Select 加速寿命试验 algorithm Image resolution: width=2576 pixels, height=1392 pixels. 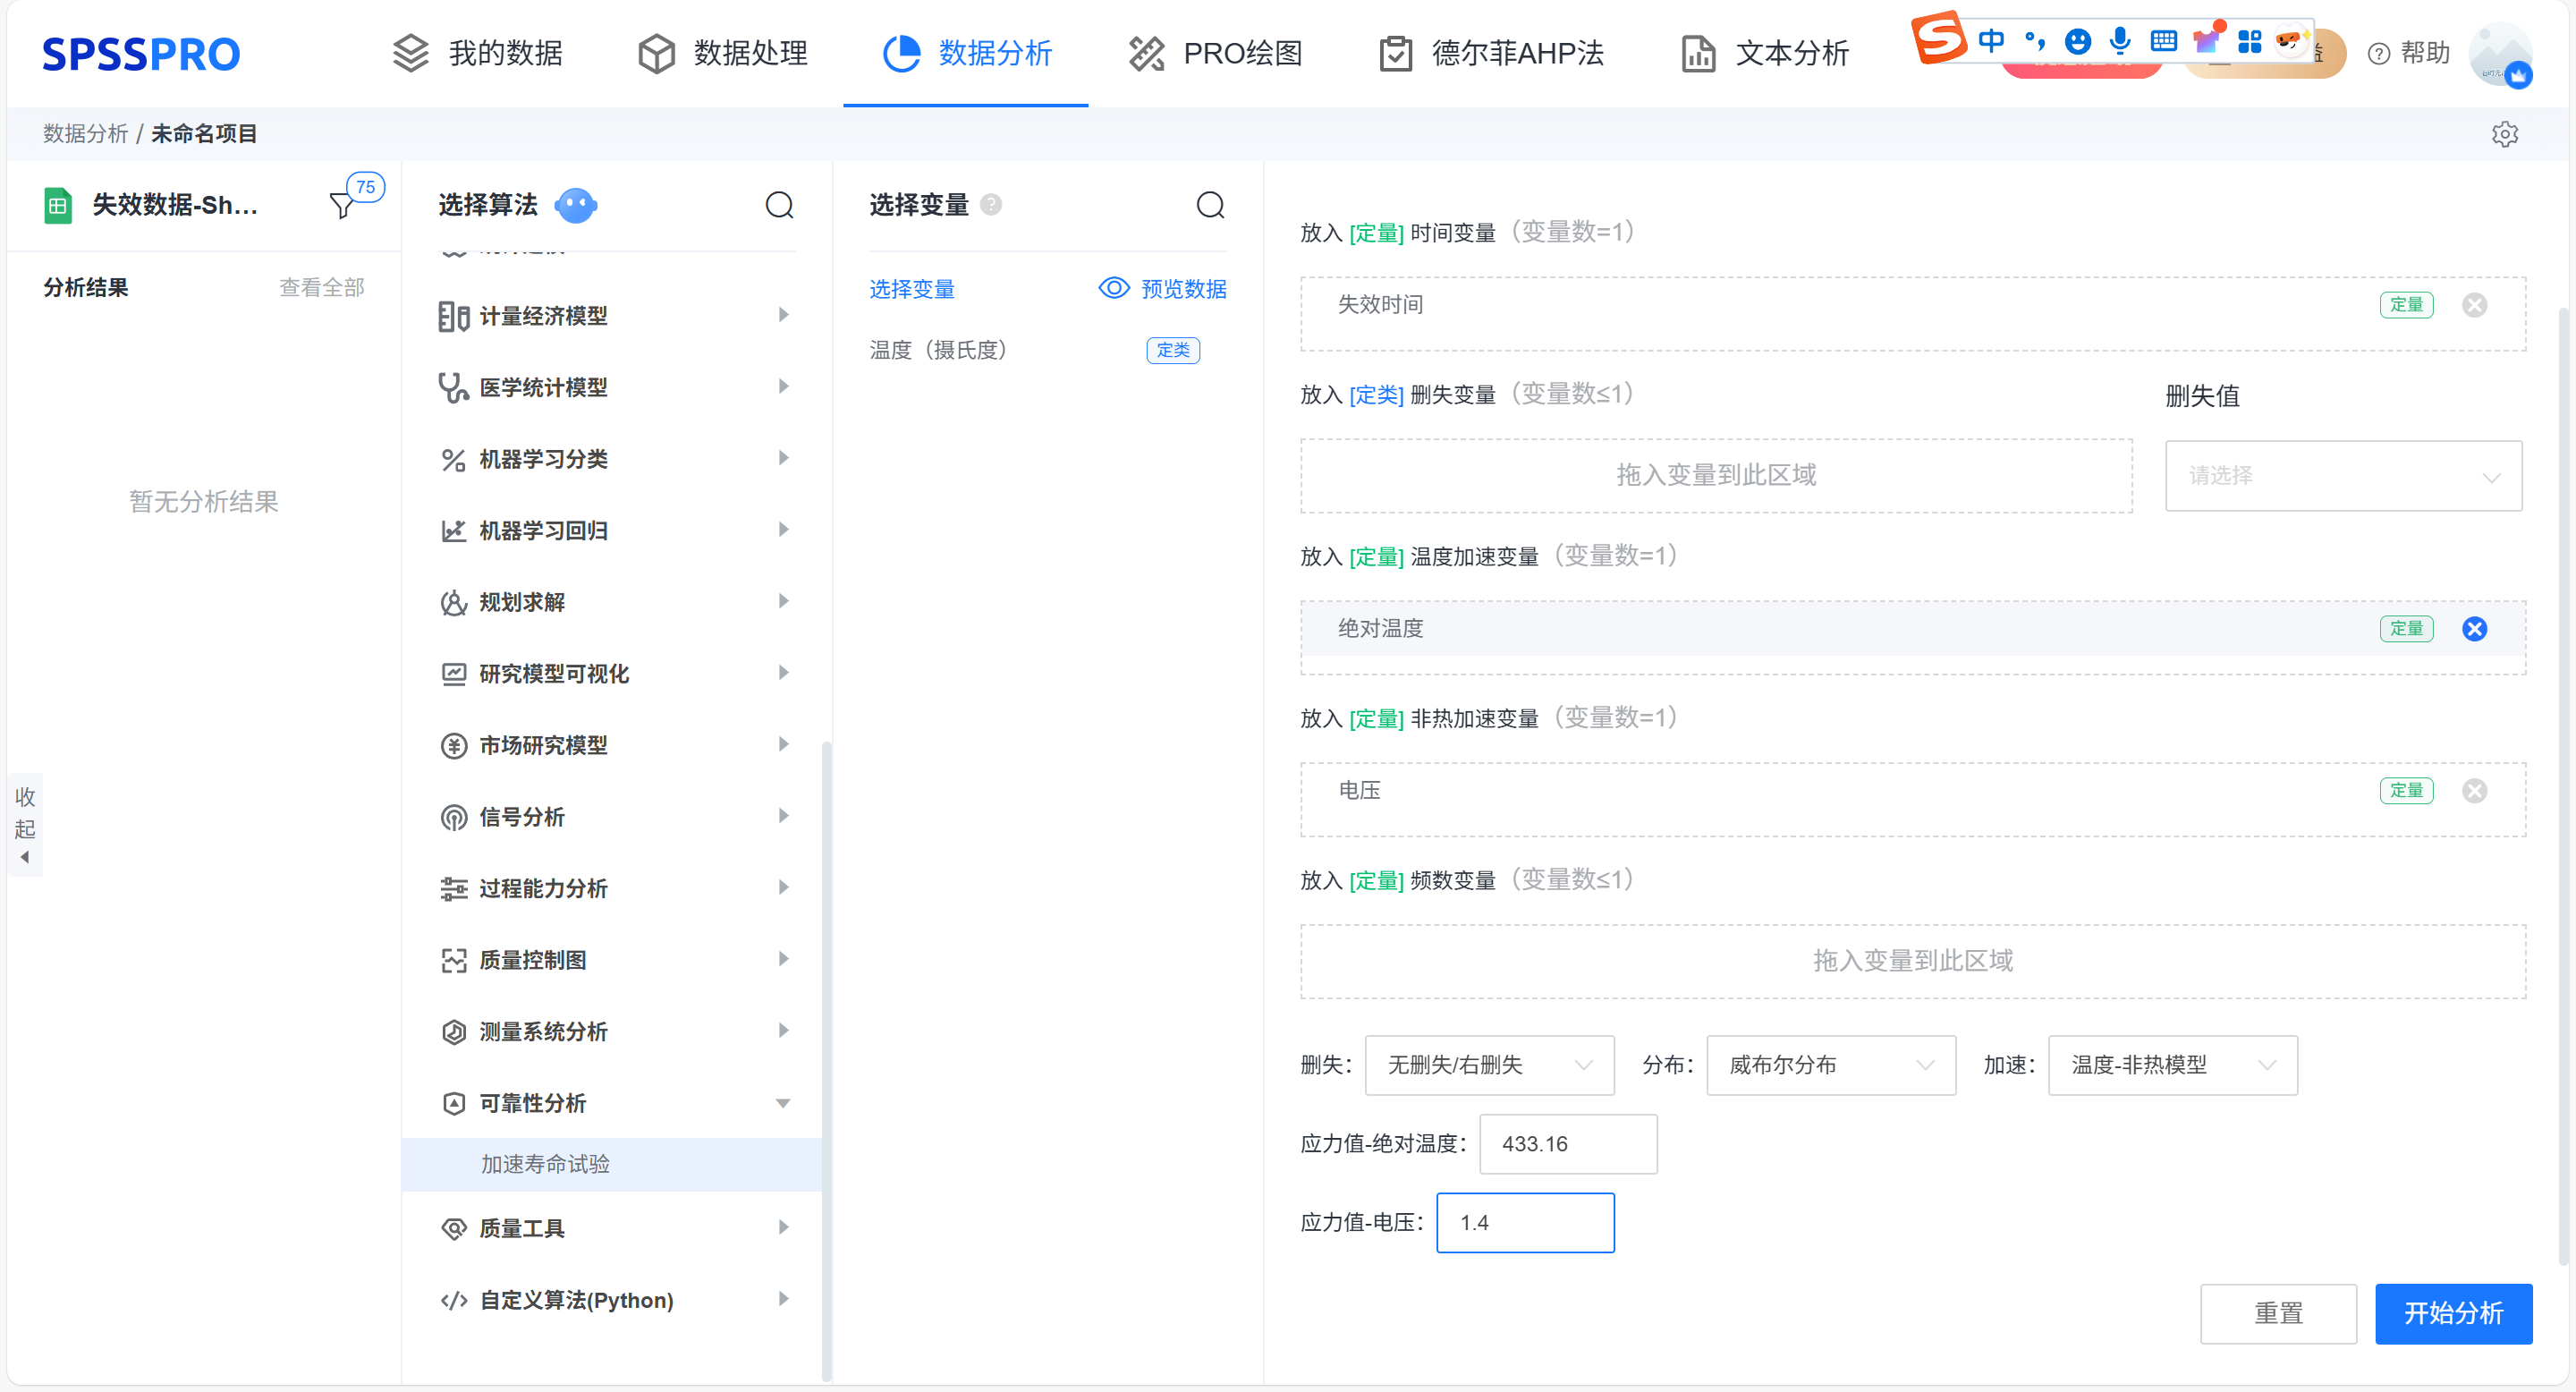point(612,1164)
